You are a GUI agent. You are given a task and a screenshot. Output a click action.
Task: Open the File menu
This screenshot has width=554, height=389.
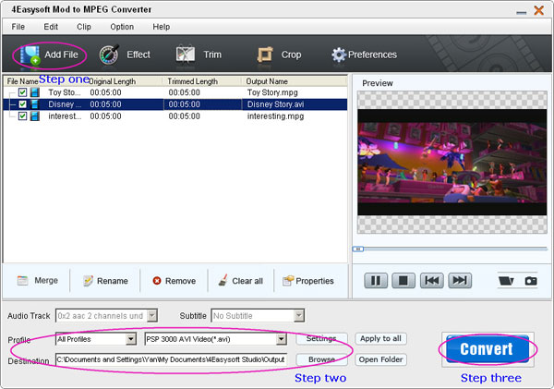18,27
